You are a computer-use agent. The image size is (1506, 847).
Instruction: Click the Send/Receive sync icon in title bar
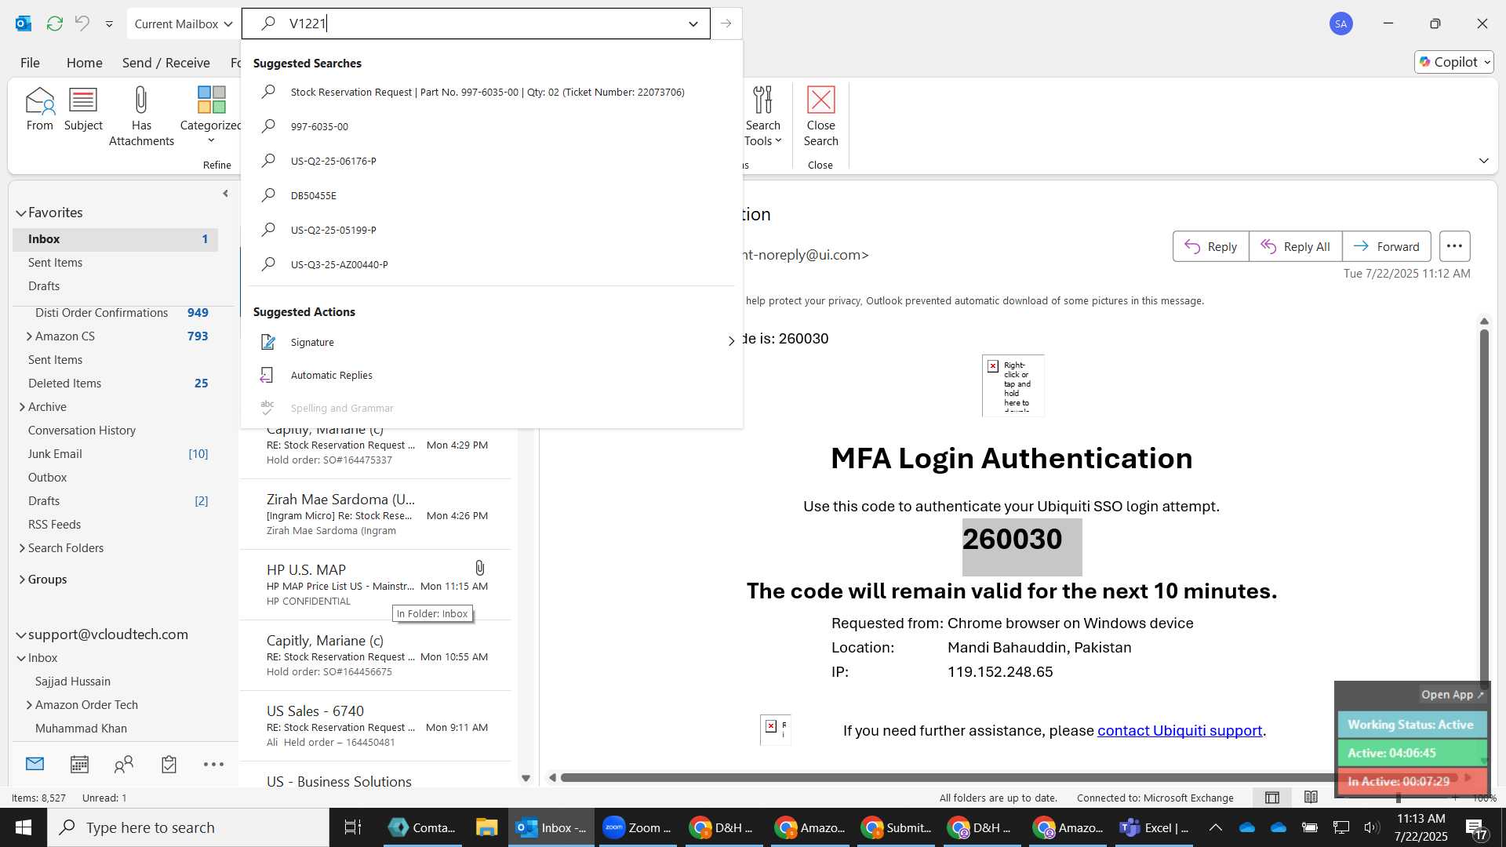[54, 24]
